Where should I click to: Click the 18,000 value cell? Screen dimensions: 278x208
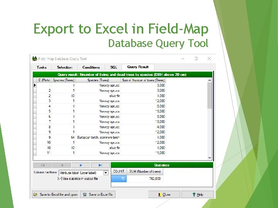pos(143,122)
